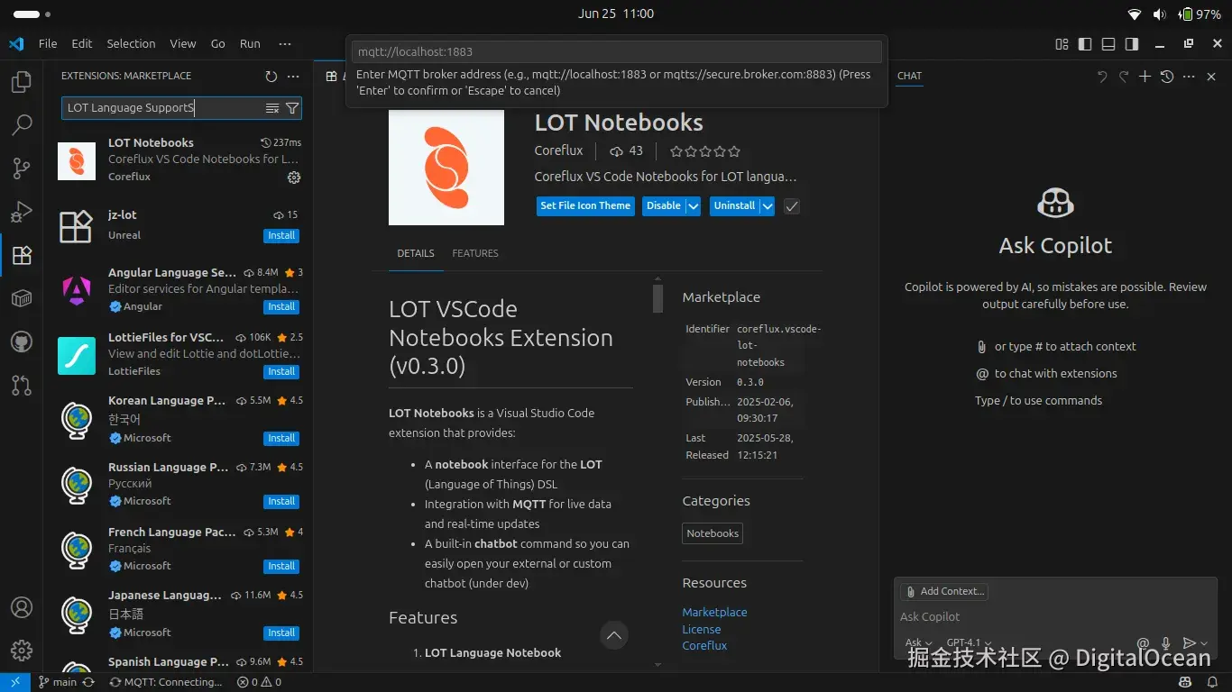Uncheck the checkmark beside the Uninstall button
Screen dimensions: 1232x692
pos(791,206)
